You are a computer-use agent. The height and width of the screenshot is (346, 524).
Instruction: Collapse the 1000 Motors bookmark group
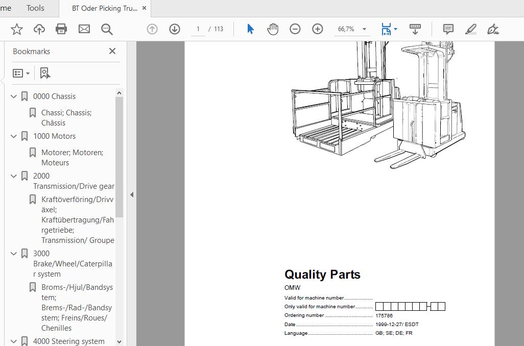[14, 136]
